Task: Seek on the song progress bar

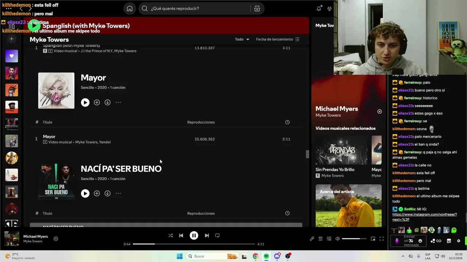Action: coord(193,244)
